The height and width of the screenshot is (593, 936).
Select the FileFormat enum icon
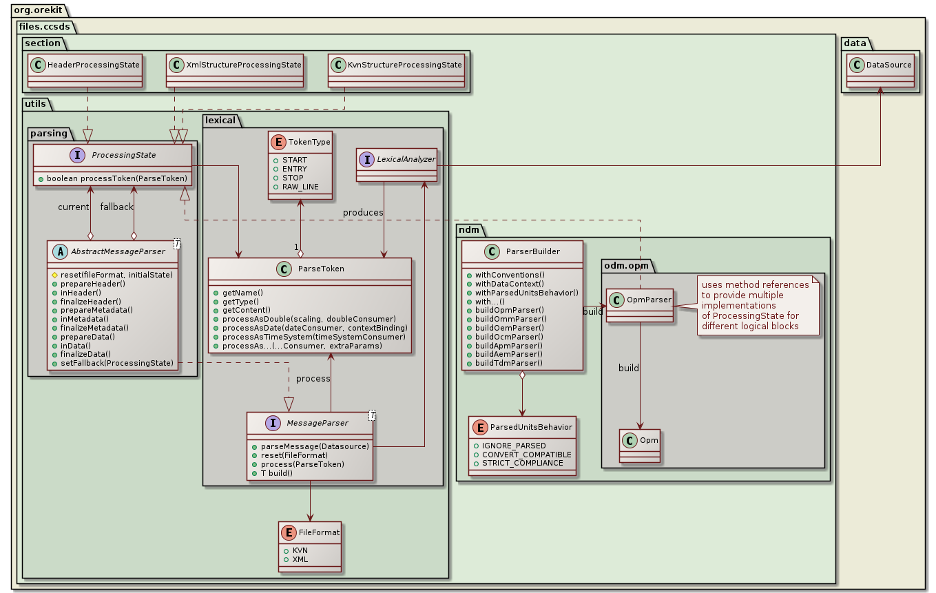tap(288, 532)
